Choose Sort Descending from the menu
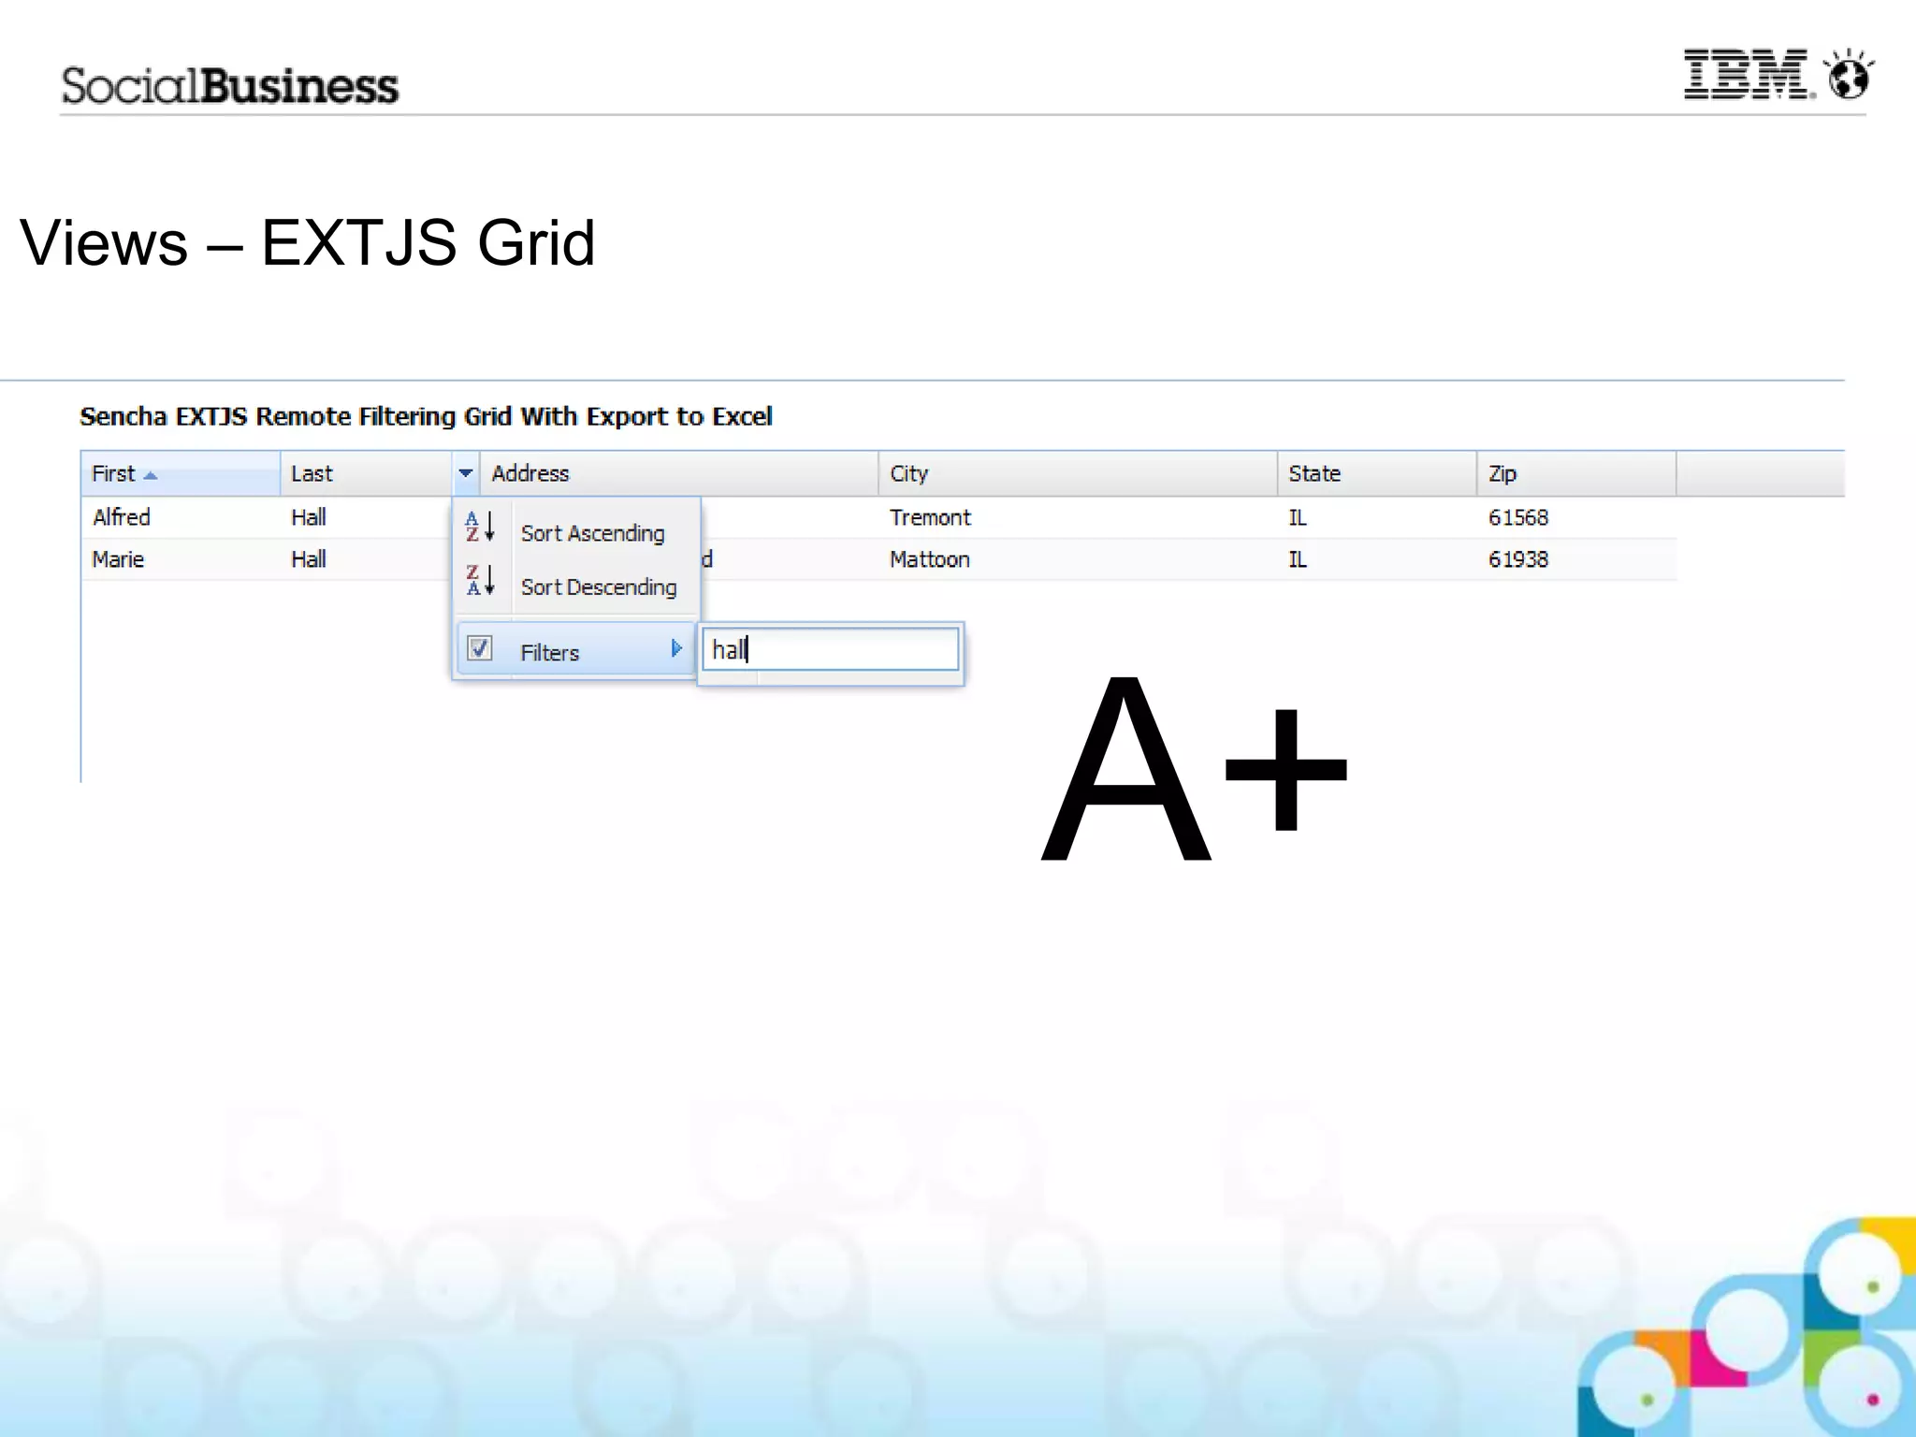The width and height of the screenshot is (1916, 1437). tap(599, 587)
